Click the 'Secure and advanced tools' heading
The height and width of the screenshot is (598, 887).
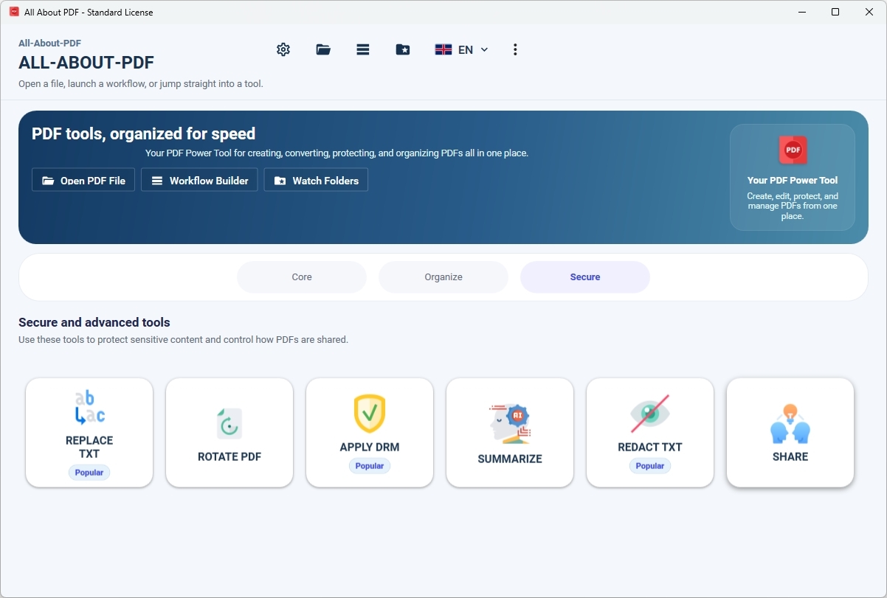(94, 322)
